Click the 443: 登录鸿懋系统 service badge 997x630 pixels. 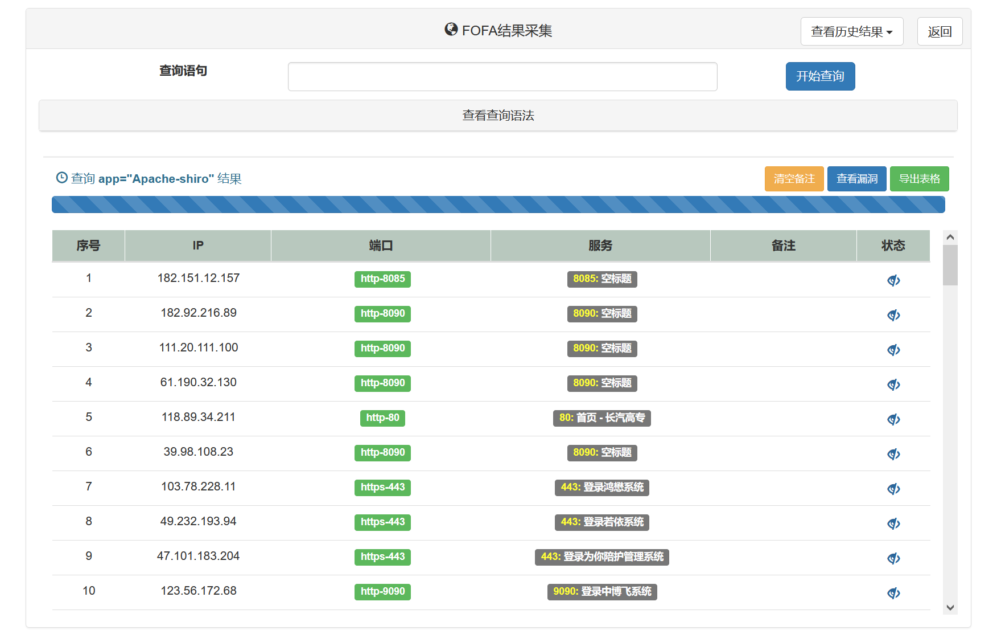(602, 488)
